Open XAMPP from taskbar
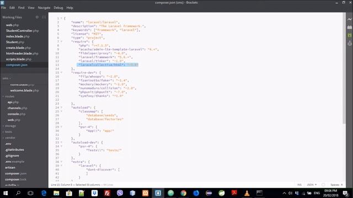 click(x=145, y=193)
